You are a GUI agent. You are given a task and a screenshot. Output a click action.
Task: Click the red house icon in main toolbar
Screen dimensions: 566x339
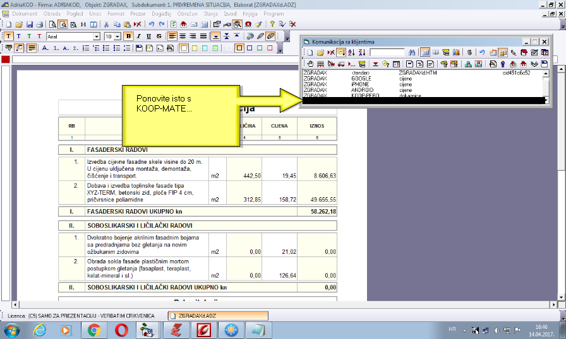click(x=184, y=25)
